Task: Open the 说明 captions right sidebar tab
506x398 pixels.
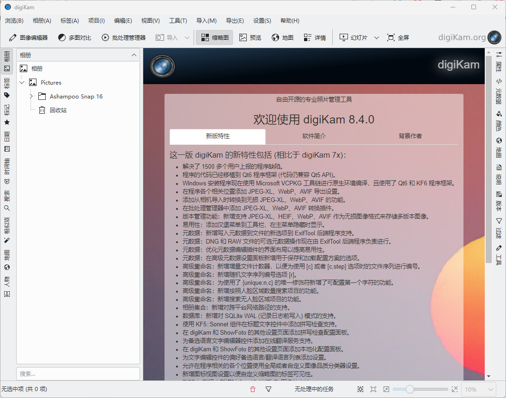Action: (x=499, y=175)
